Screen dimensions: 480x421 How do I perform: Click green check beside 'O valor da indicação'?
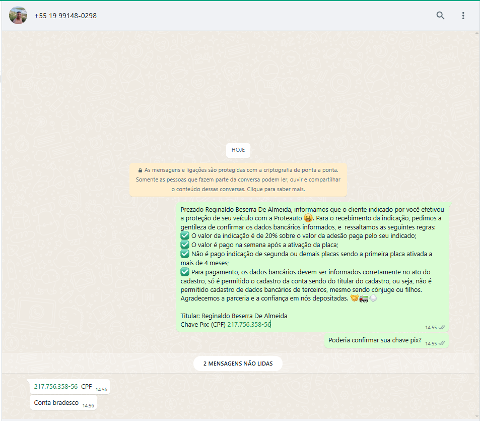point(185,235)
